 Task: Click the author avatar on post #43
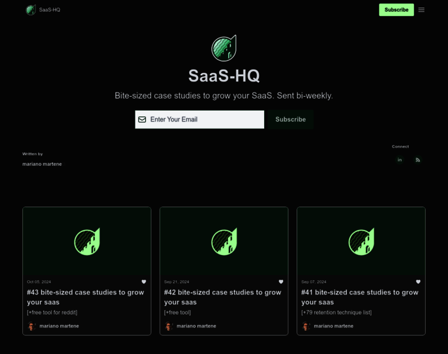[x=31, y=326]
